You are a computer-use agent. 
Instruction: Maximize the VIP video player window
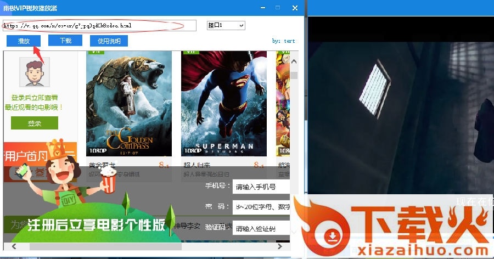click(278, 8)
